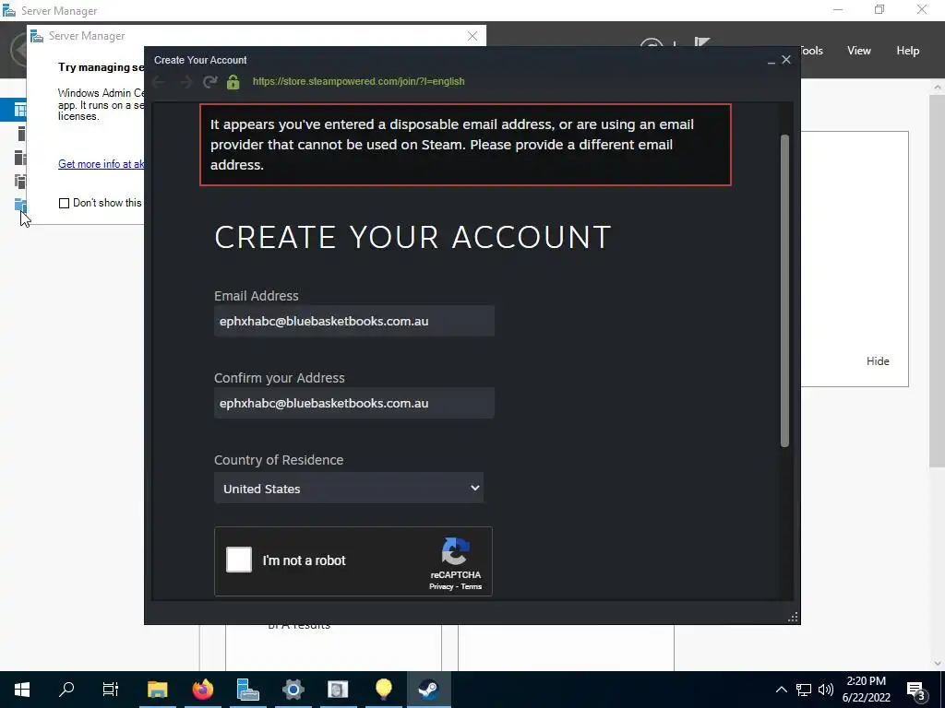Open the volume tray icon

point(826,690)
